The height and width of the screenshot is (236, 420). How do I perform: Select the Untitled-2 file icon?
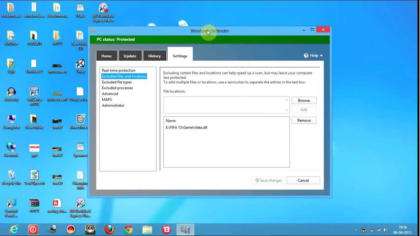34,66
